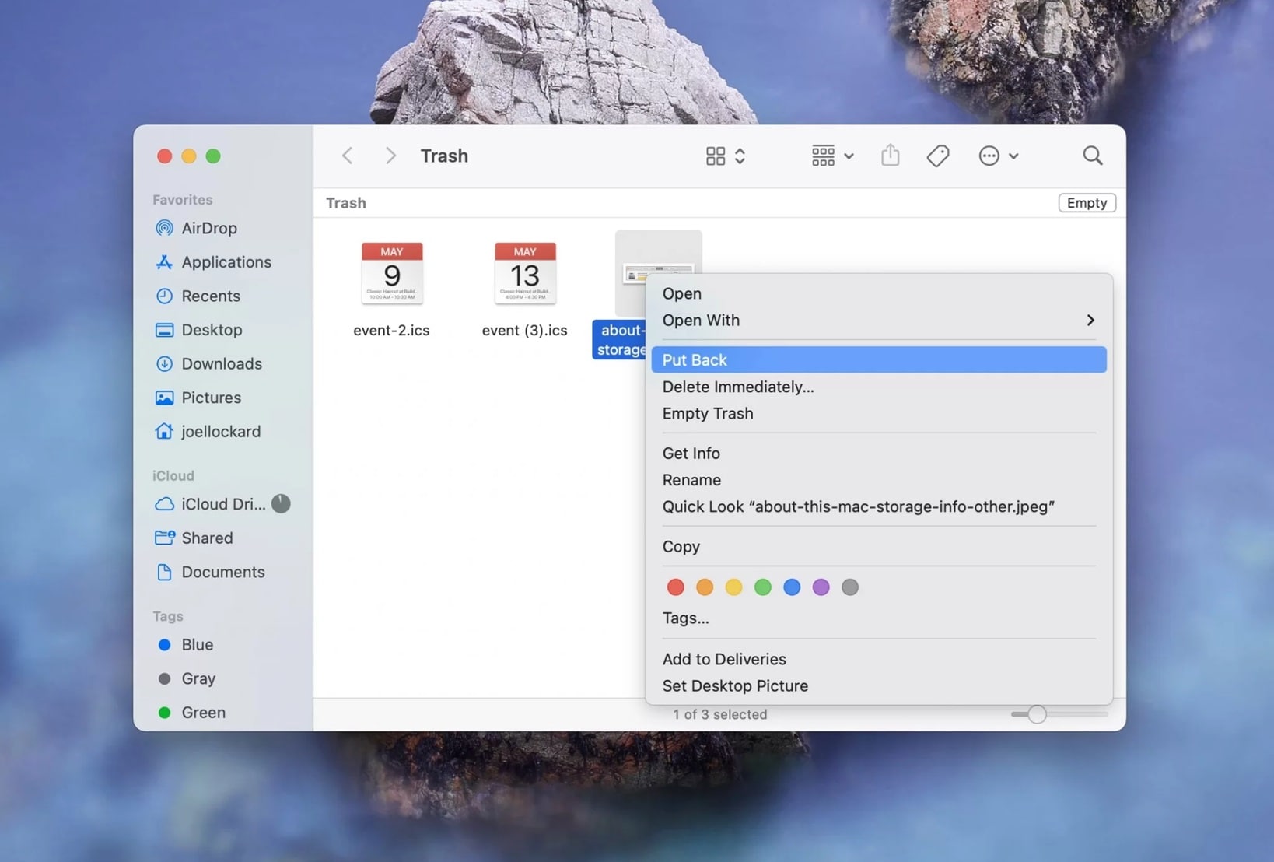Choose Rename from context menu
Image resolution: width=1274 pixels, height=862 pixels.
pos(878,480)
